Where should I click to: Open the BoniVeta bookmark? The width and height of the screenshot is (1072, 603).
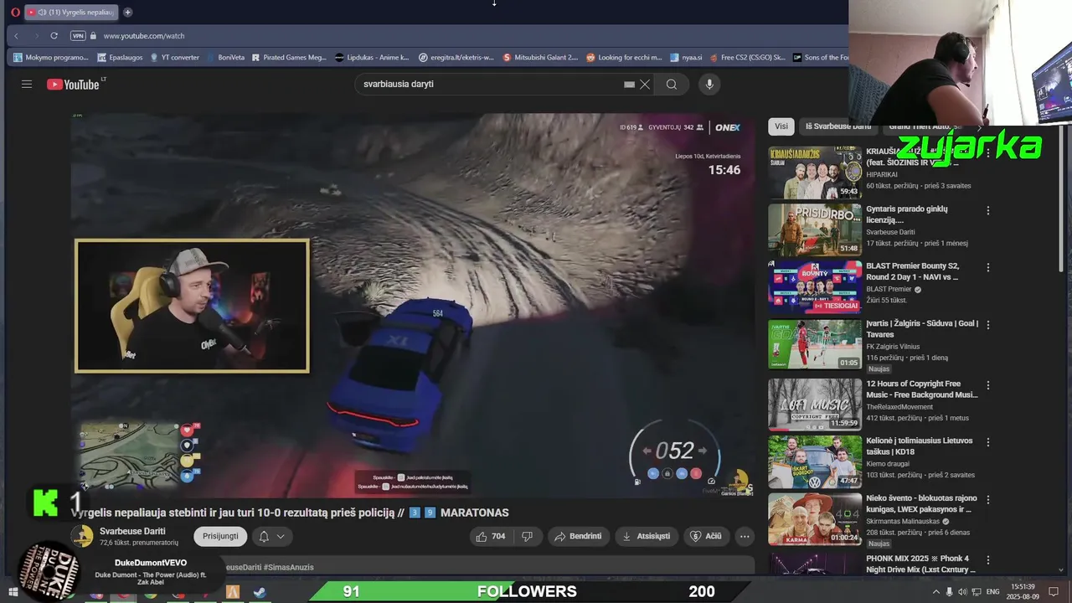click(225, 58)
